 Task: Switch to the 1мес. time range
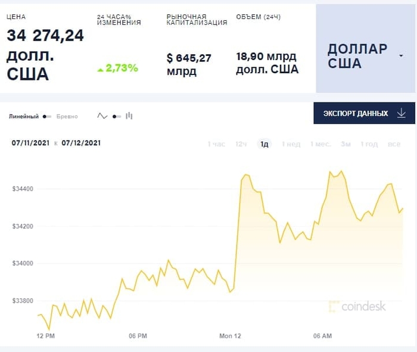point(320,144)
